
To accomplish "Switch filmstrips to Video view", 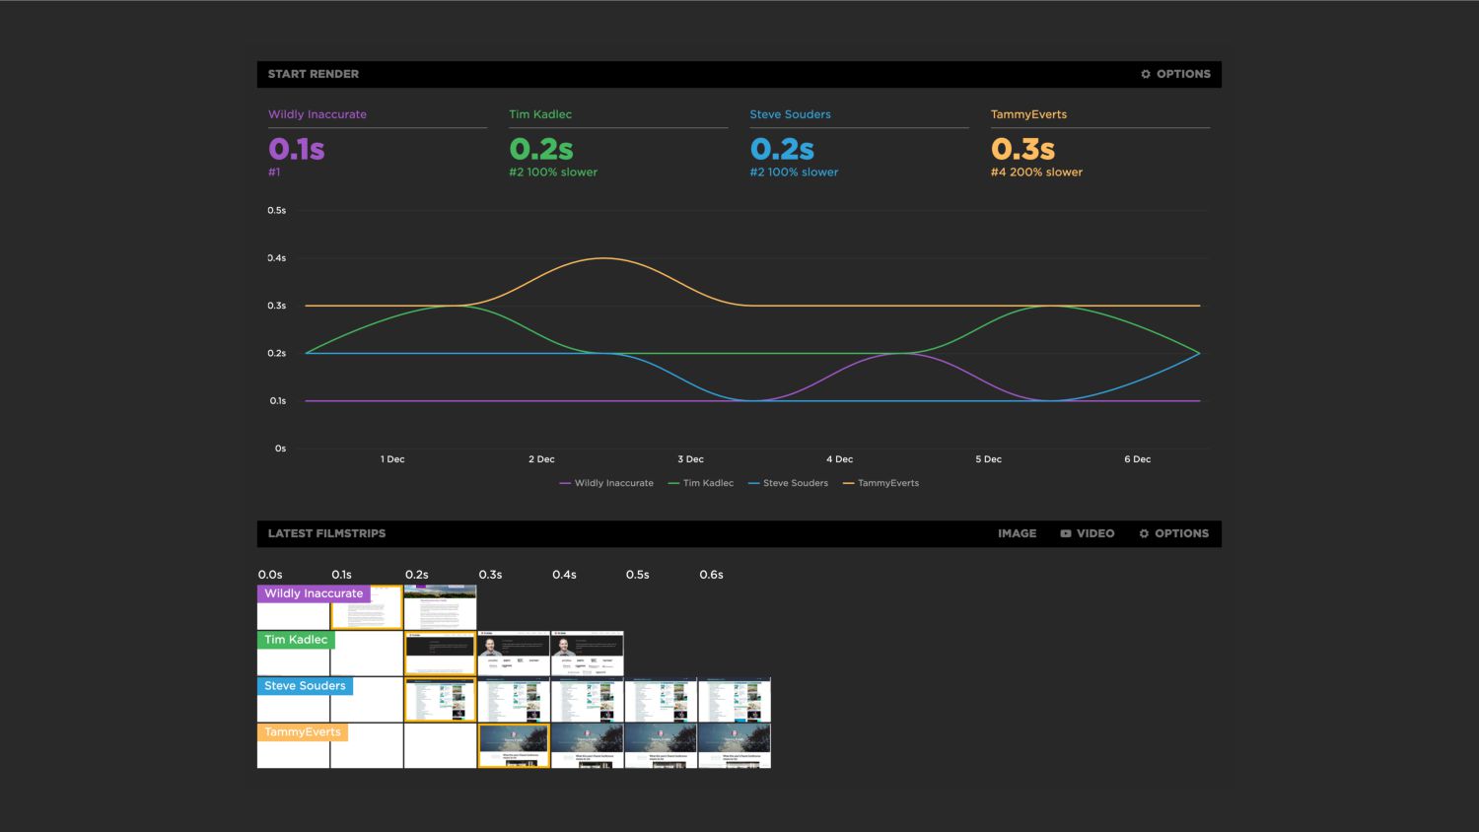I will click(x=1087, y=533).
